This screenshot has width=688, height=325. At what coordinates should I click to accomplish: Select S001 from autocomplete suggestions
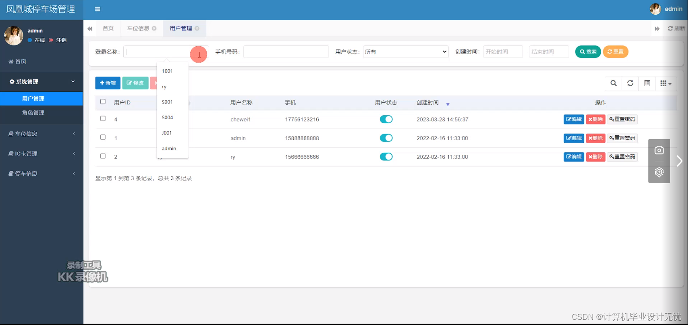172,102
